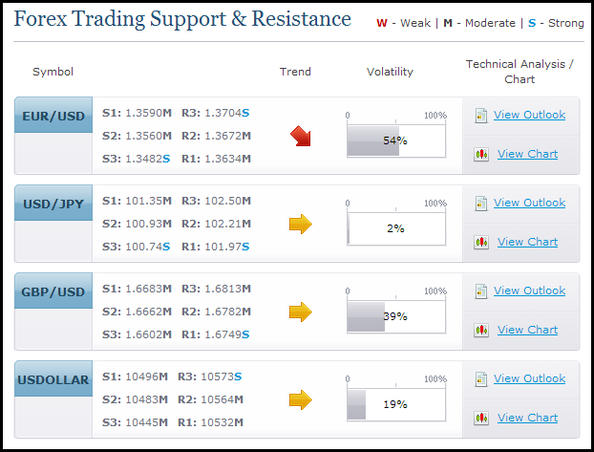Select the USDOLLAR symbol tab
Image resolution: width=594 pixels, height=452 pixels.
[53, 379]
